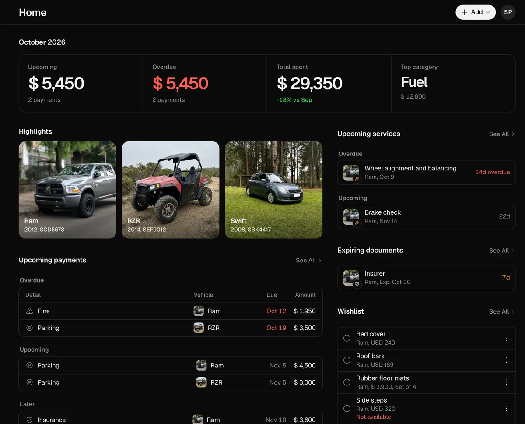
Task: Open the Insurer expiring document
Action: point(427,278)
